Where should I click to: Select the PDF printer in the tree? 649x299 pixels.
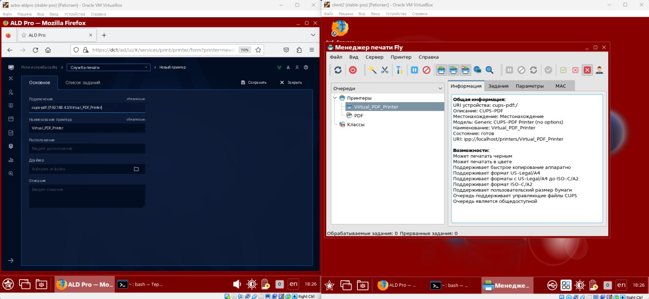[x=358, y=115]
